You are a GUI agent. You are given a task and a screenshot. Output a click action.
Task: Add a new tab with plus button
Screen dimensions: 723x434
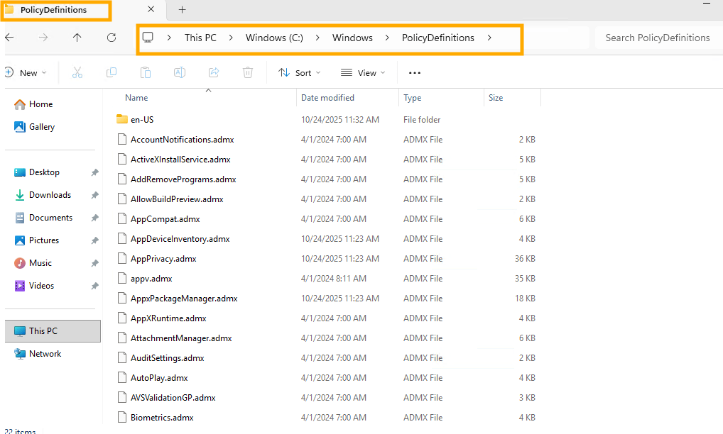[182, 10]
